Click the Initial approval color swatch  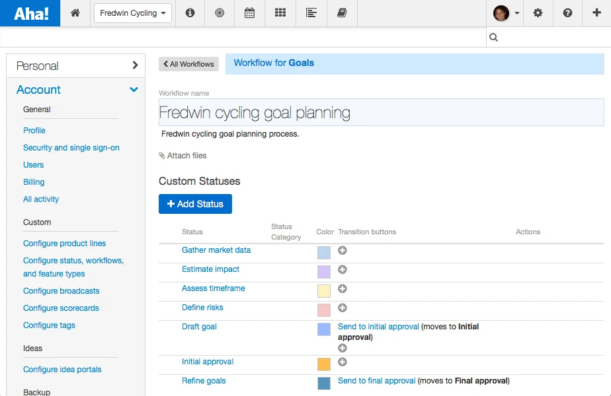tap(324, 364)
